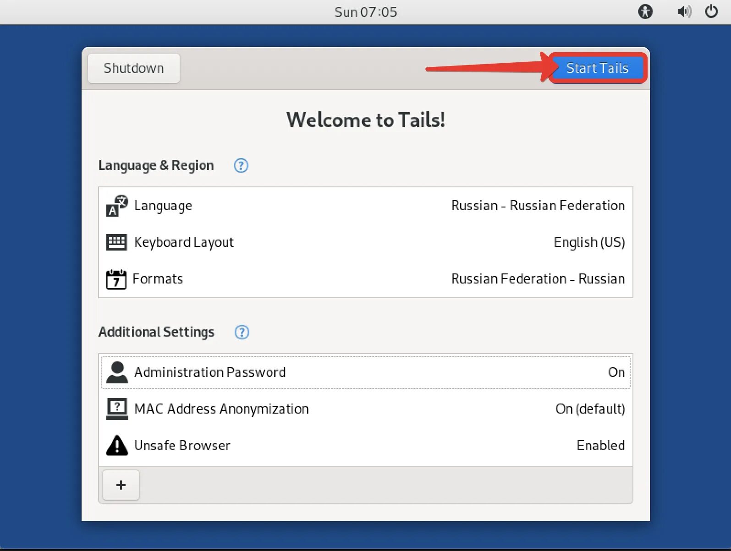Toggle Unsafe Browser Enabled setting
The width and height of the screenshot is (731, 551).
click(x=600, y=445)
